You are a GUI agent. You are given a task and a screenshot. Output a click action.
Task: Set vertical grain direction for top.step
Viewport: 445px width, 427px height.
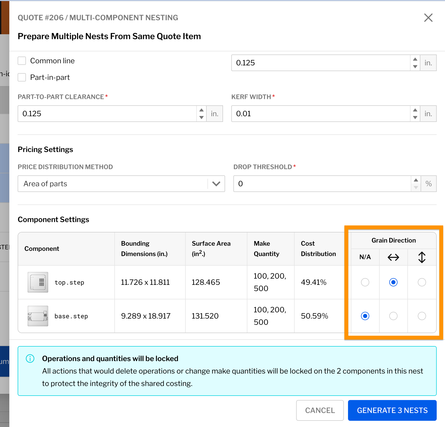(422, 282)
